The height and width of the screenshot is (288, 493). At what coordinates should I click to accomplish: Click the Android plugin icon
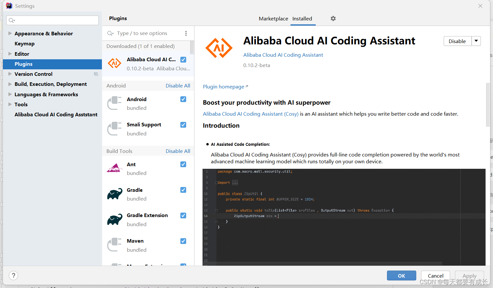click(114, 102)
